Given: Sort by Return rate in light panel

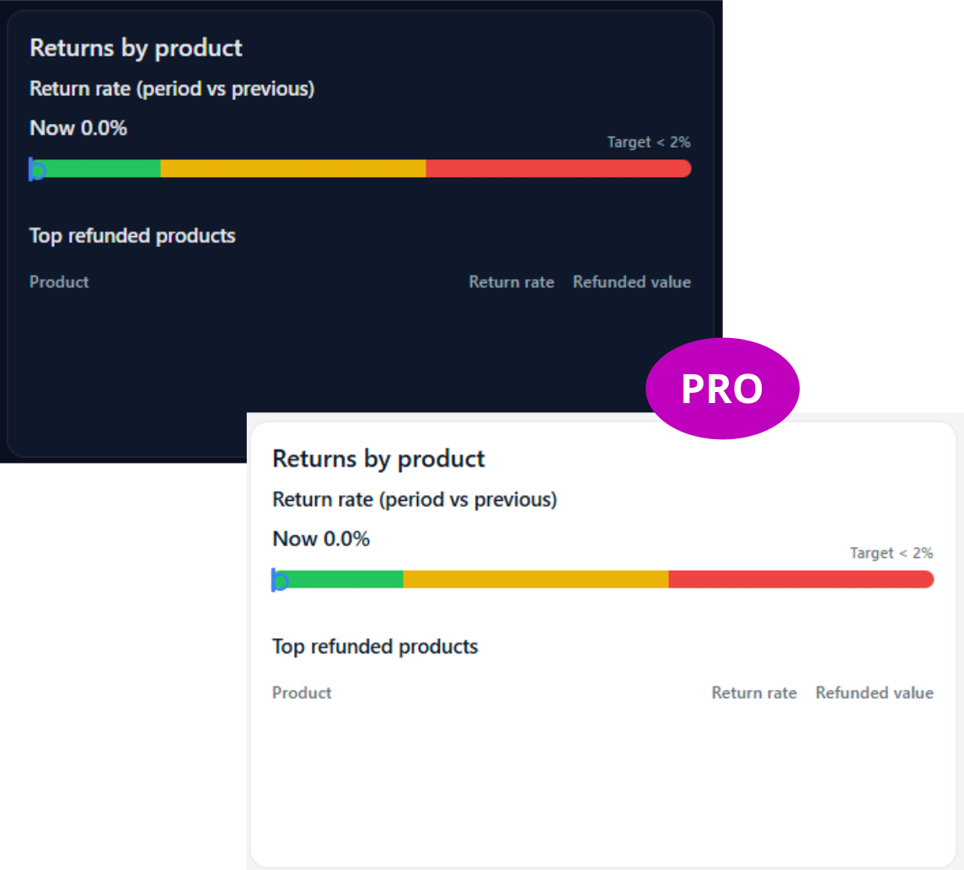Looking at the screenshot, I should pyautogui.click(x=754, y=693).
